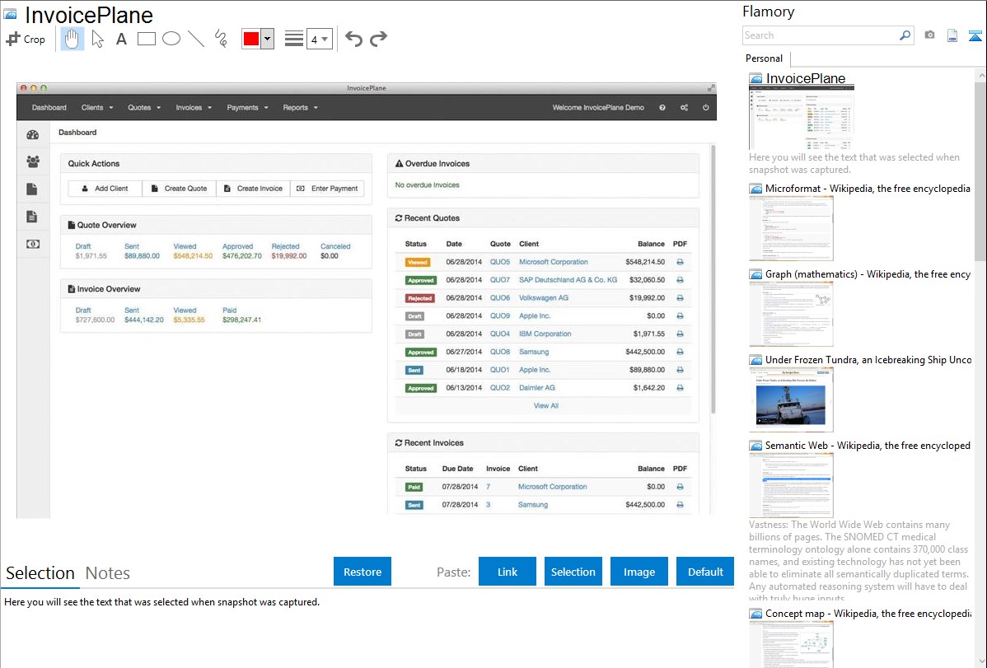Screen dimensions: 987x668
Task: Click the magnifier icon in Search box
Action: tap(905, 35)
